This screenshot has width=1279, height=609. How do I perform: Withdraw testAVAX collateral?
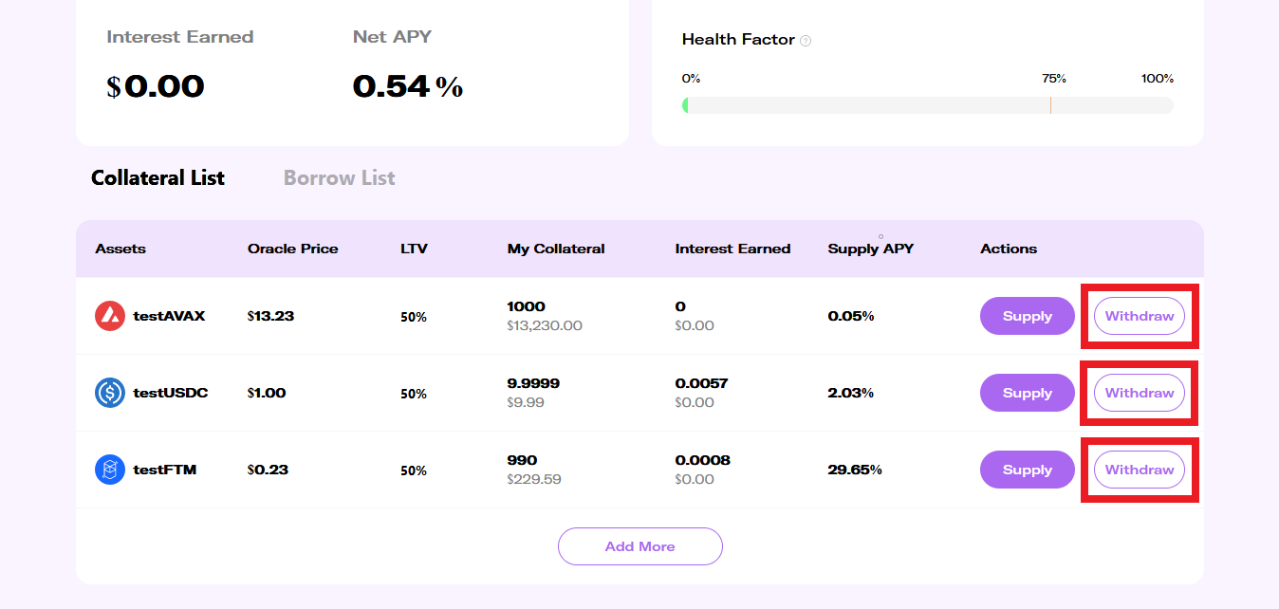coord(1139,316)
